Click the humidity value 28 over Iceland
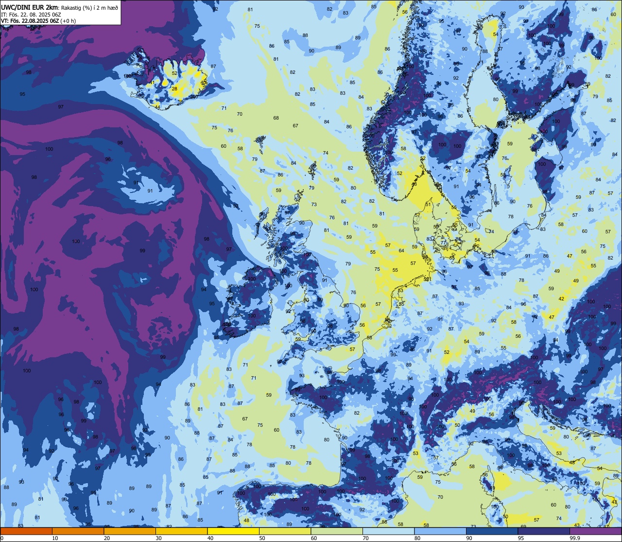The height and width of the screenshot is (542, 622). [x=175, y=88]
